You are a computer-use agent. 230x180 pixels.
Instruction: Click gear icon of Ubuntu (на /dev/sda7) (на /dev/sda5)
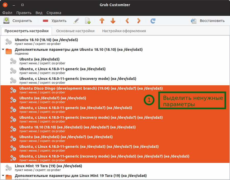13,100
